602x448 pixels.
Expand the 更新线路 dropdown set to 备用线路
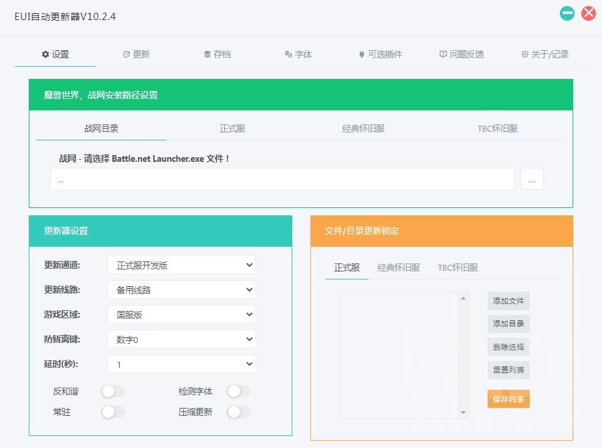coord(181,290)
